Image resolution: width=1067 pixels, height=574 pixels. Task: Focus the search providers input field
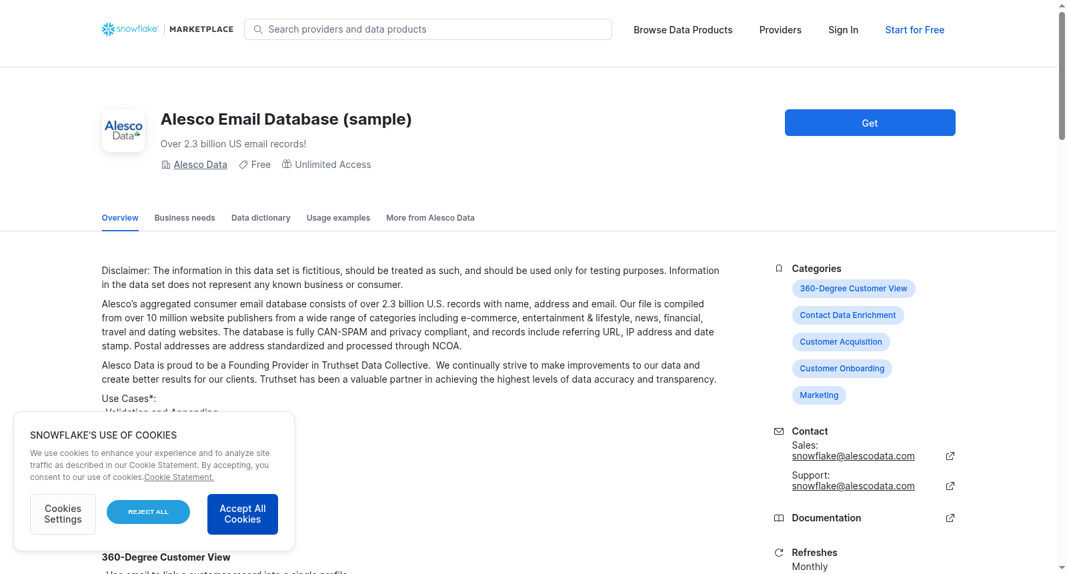tap(428, 29)
